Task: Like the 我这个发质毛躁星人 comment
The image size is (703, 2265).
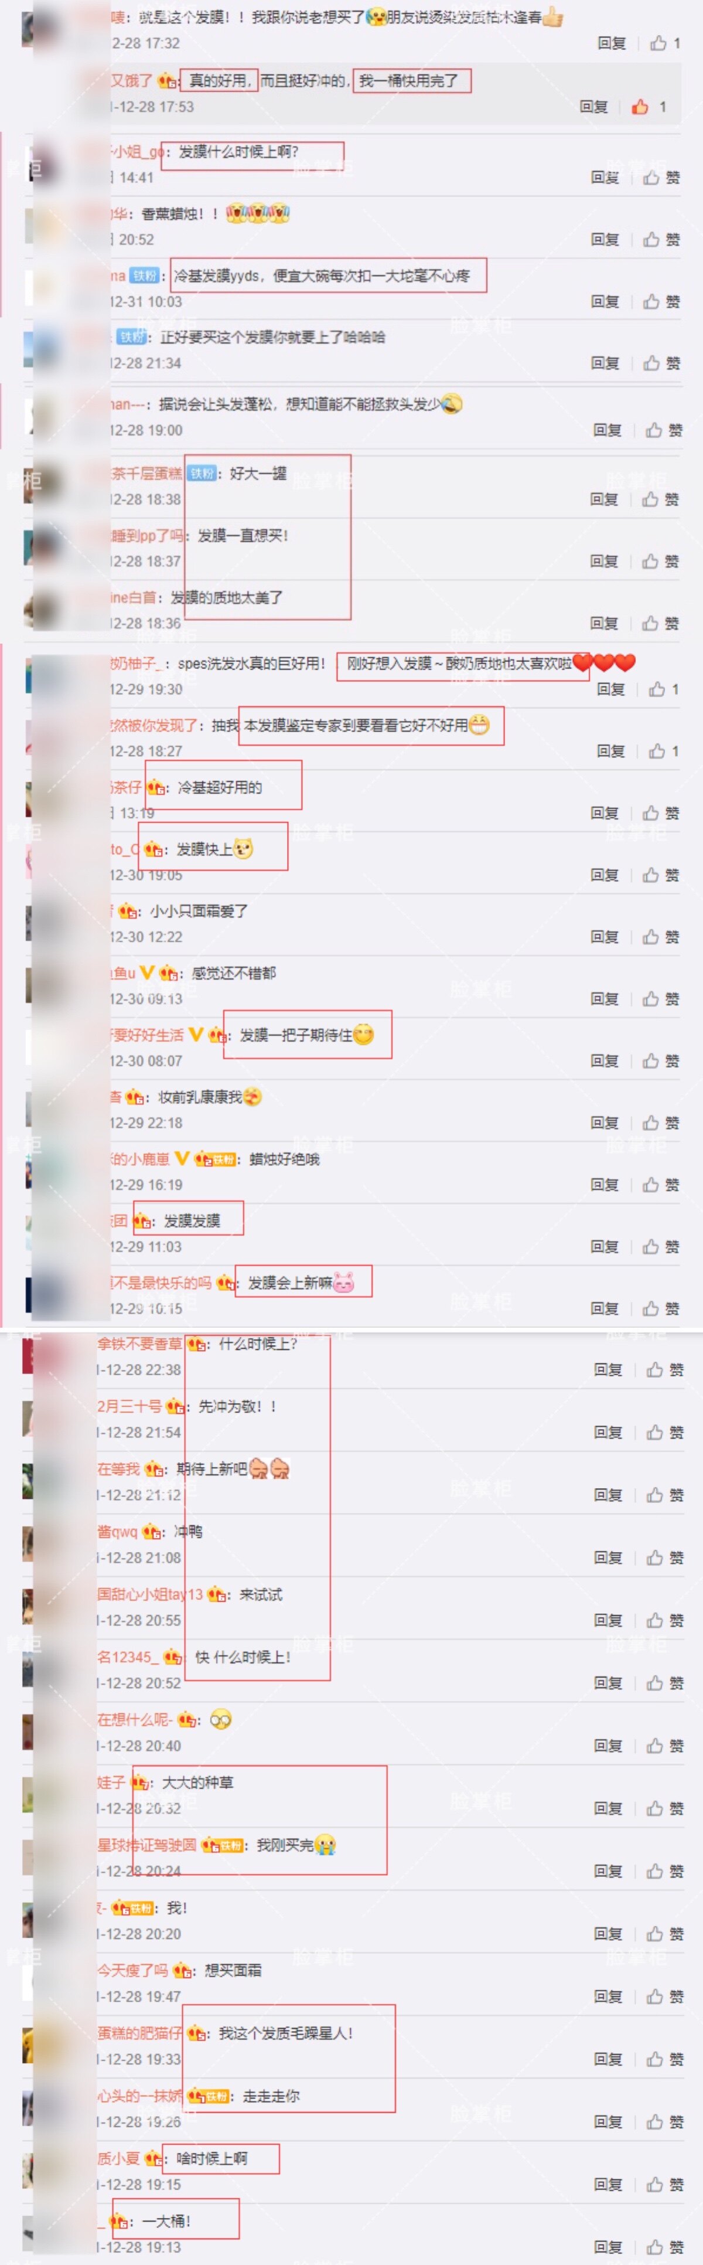Action: tap(666, 2059)
